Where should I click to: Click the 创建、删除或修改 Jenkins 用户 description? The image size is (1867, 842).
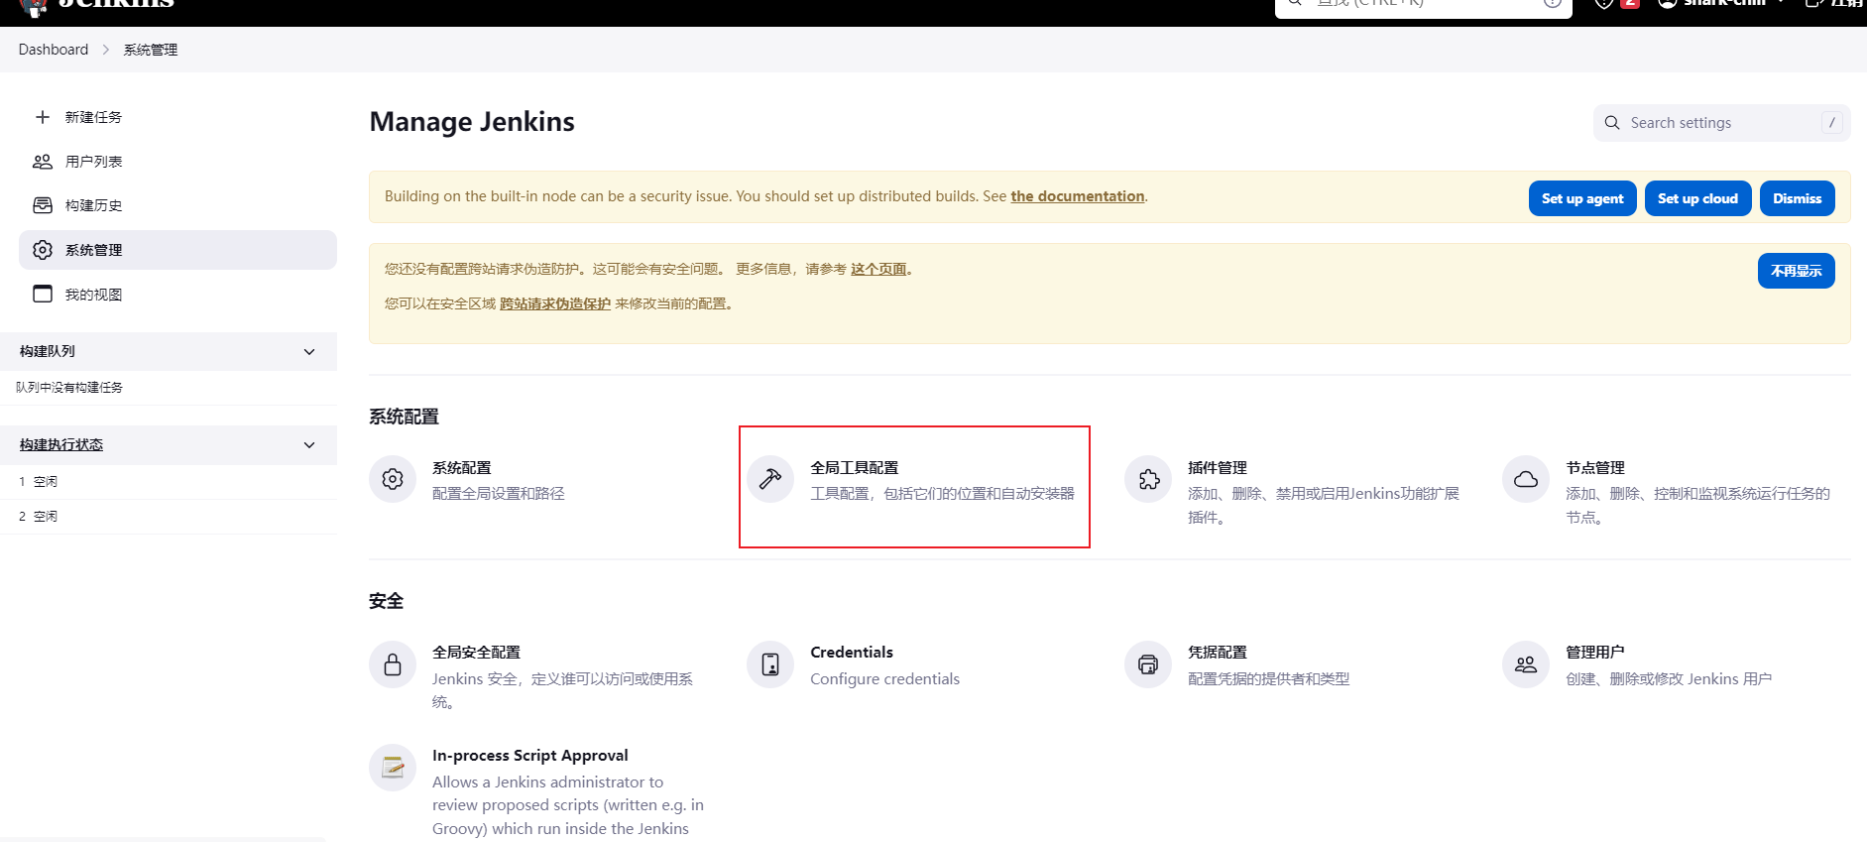pyautogui.click(x=1669, y=679)
